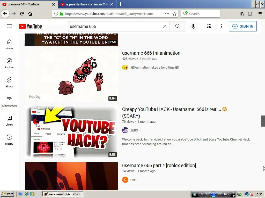Open the Oski channel name
The image size is (265, 198).
[x=133, y=180]
